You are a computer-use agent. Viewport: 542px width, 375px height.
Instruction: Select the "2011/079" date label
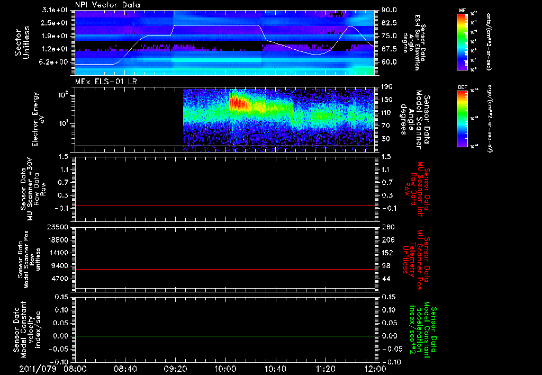click(38, 369)
